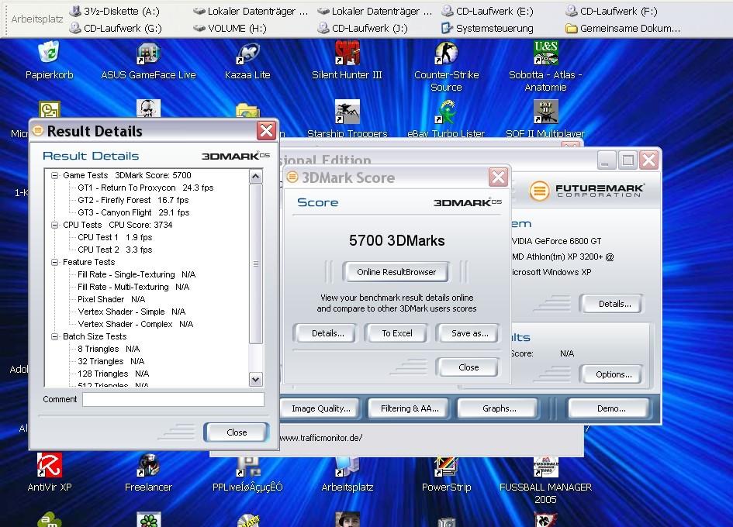
Task: Collapse the Game Tests tree node
Action: 55,175
